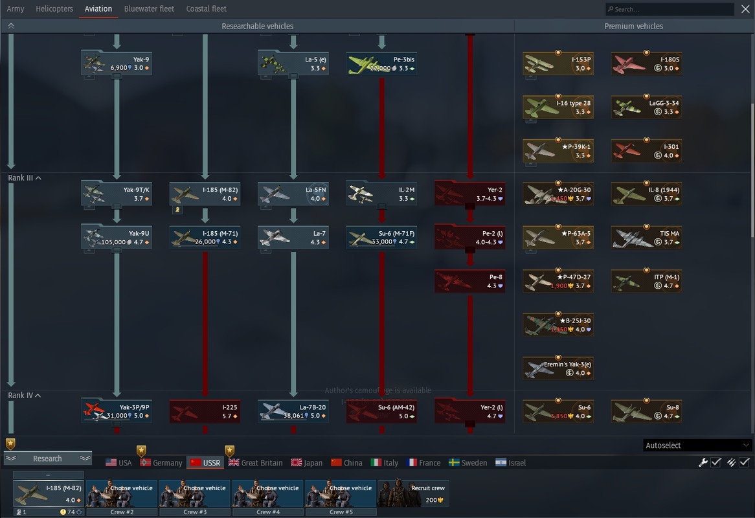Click the Research button
This screenshot has width=755, height=518.
tap(47, 458)
